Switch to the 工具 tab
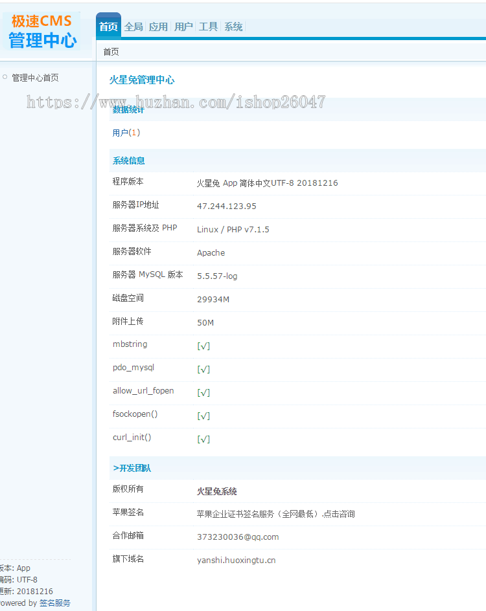This screenshot has width=486, height=611. click(208, 27)
